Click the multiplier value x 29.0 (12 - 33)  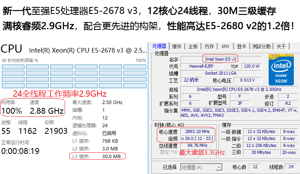(197, 138)
